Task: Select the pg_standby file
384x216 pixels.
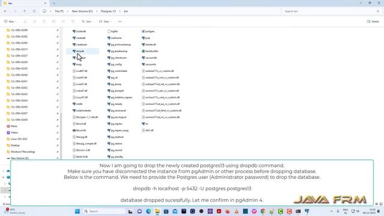Action: (x=115, y=157)
